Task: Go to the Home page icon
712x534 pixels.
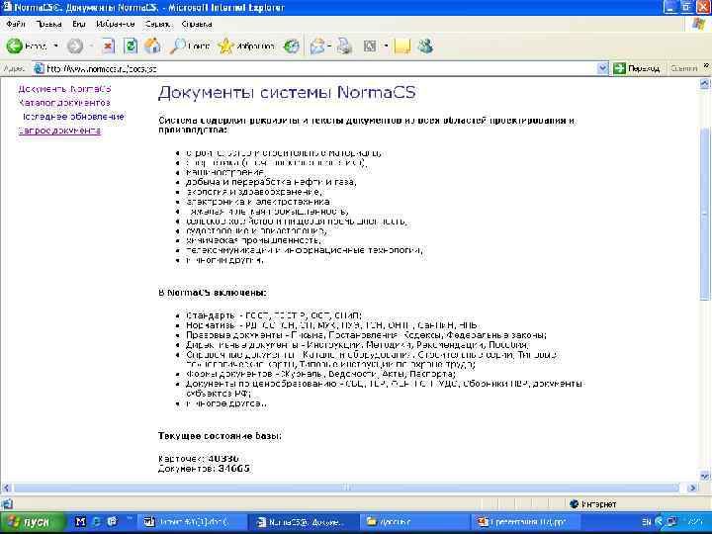Action: pos(152,45)
